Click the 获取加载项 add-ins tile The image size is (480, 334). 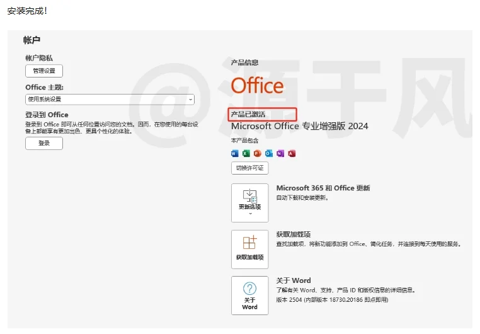coord(250,250)
